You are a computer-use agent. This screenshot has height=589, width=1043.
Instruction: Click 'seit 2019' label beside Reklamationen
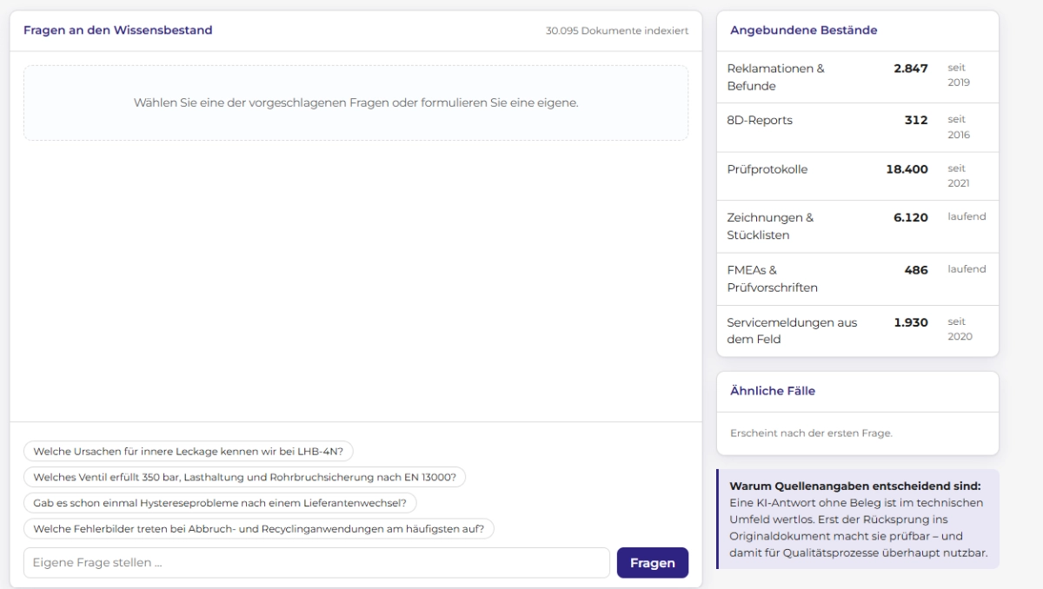click(959, 75)
